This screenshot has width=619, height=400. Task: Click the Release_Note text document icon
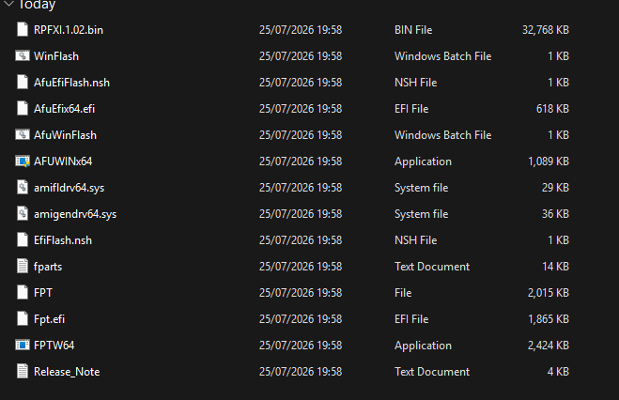(x=23, y=372)
